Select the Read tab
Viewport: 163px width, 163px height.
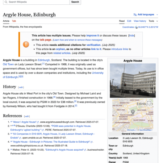tap(122, 21)
